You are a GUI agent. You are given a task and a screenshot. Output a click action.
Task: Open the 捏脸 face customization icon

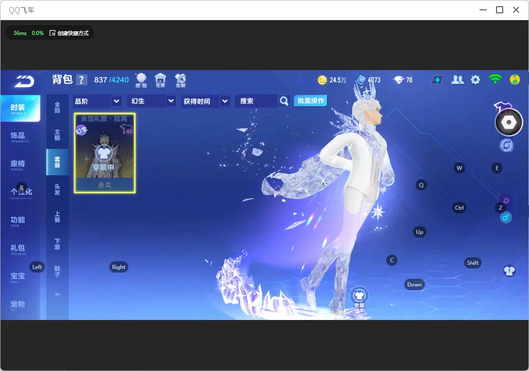click(x=141, y=80)
